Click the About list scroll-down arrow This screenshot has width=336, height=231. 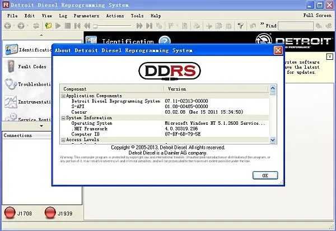coord(273,140)
